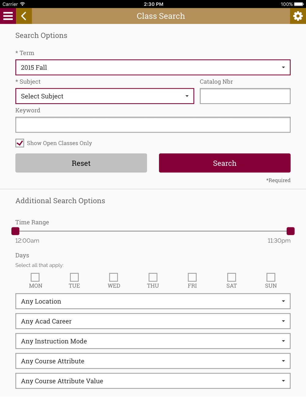
Task: Open Any Course Attribute Value dropdown
Action: (x=153, y=381)
